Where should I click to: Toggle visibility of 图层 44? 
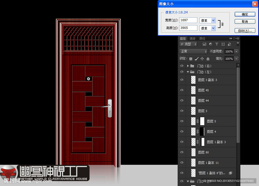point(182,100)
